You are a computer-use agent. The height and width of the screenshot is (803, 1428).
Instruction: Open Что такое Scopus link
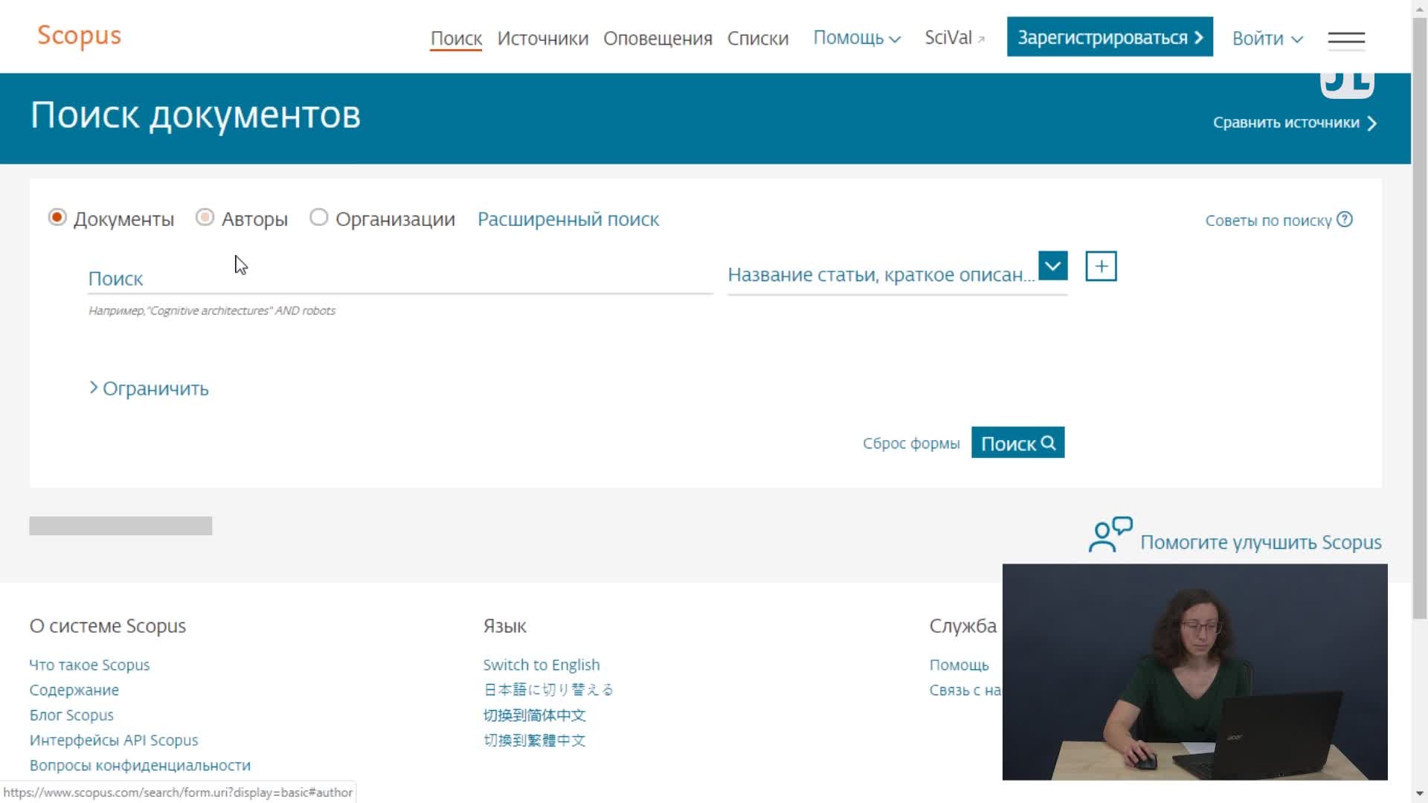click(89, 665)
